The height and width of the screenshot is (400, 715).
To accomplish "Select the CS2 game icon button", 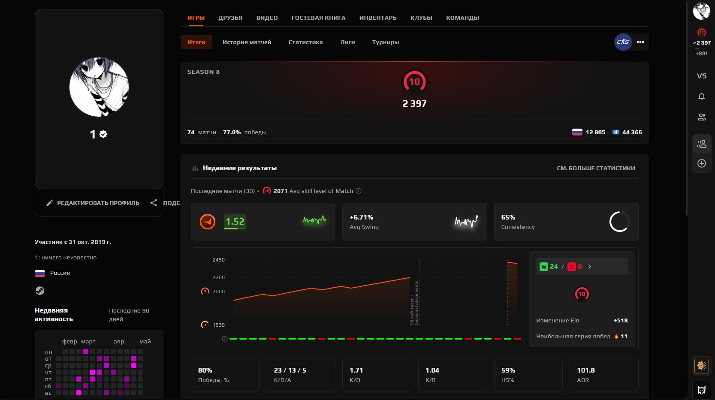I will [623, 42].
